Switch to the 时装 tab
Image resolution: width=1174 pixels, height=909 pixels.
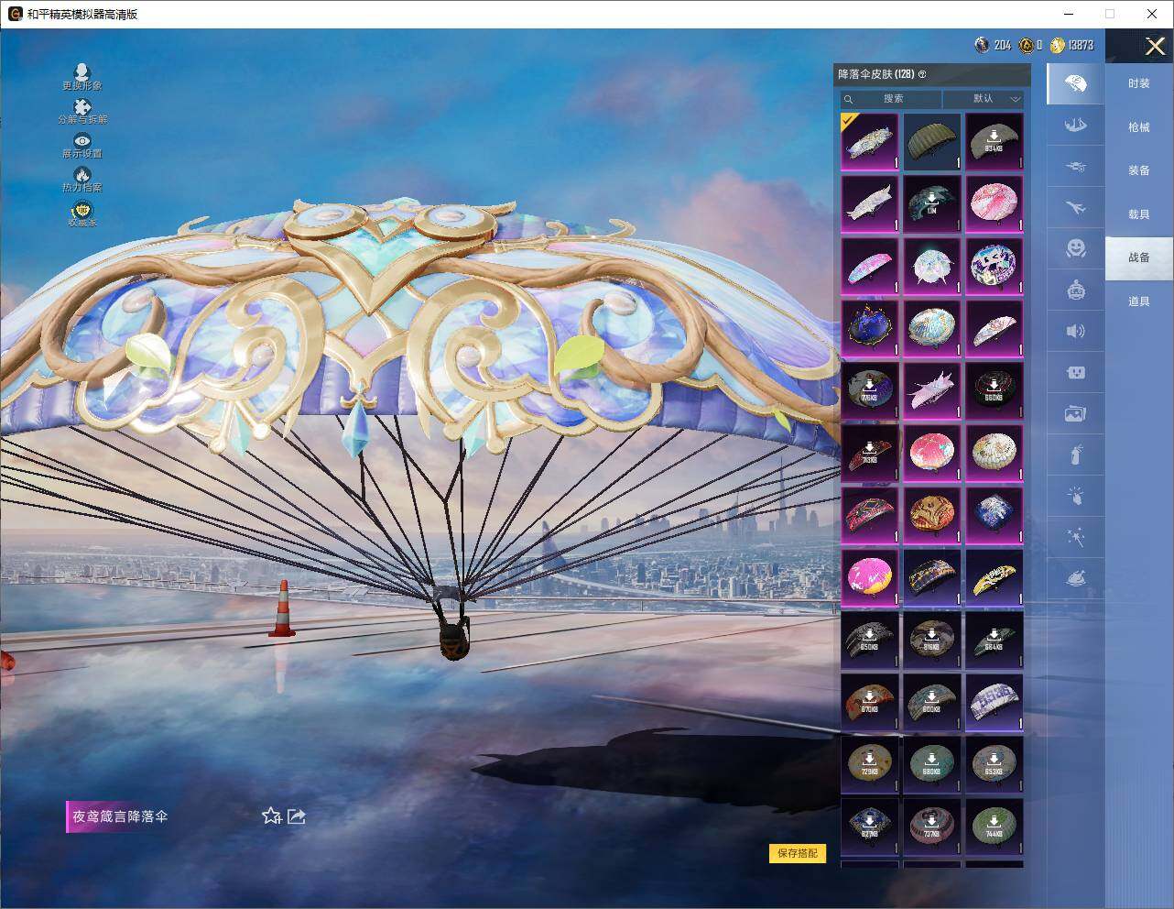[x=1138, y=83]
